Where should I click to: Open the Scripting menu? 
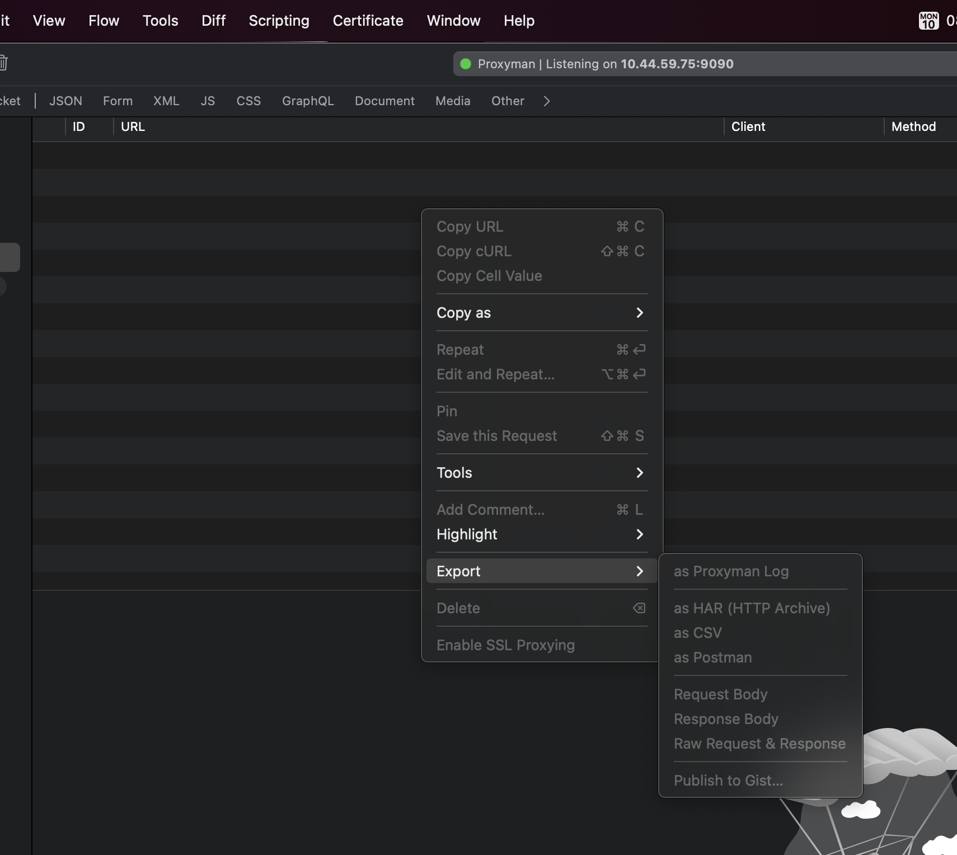[279, 21]
